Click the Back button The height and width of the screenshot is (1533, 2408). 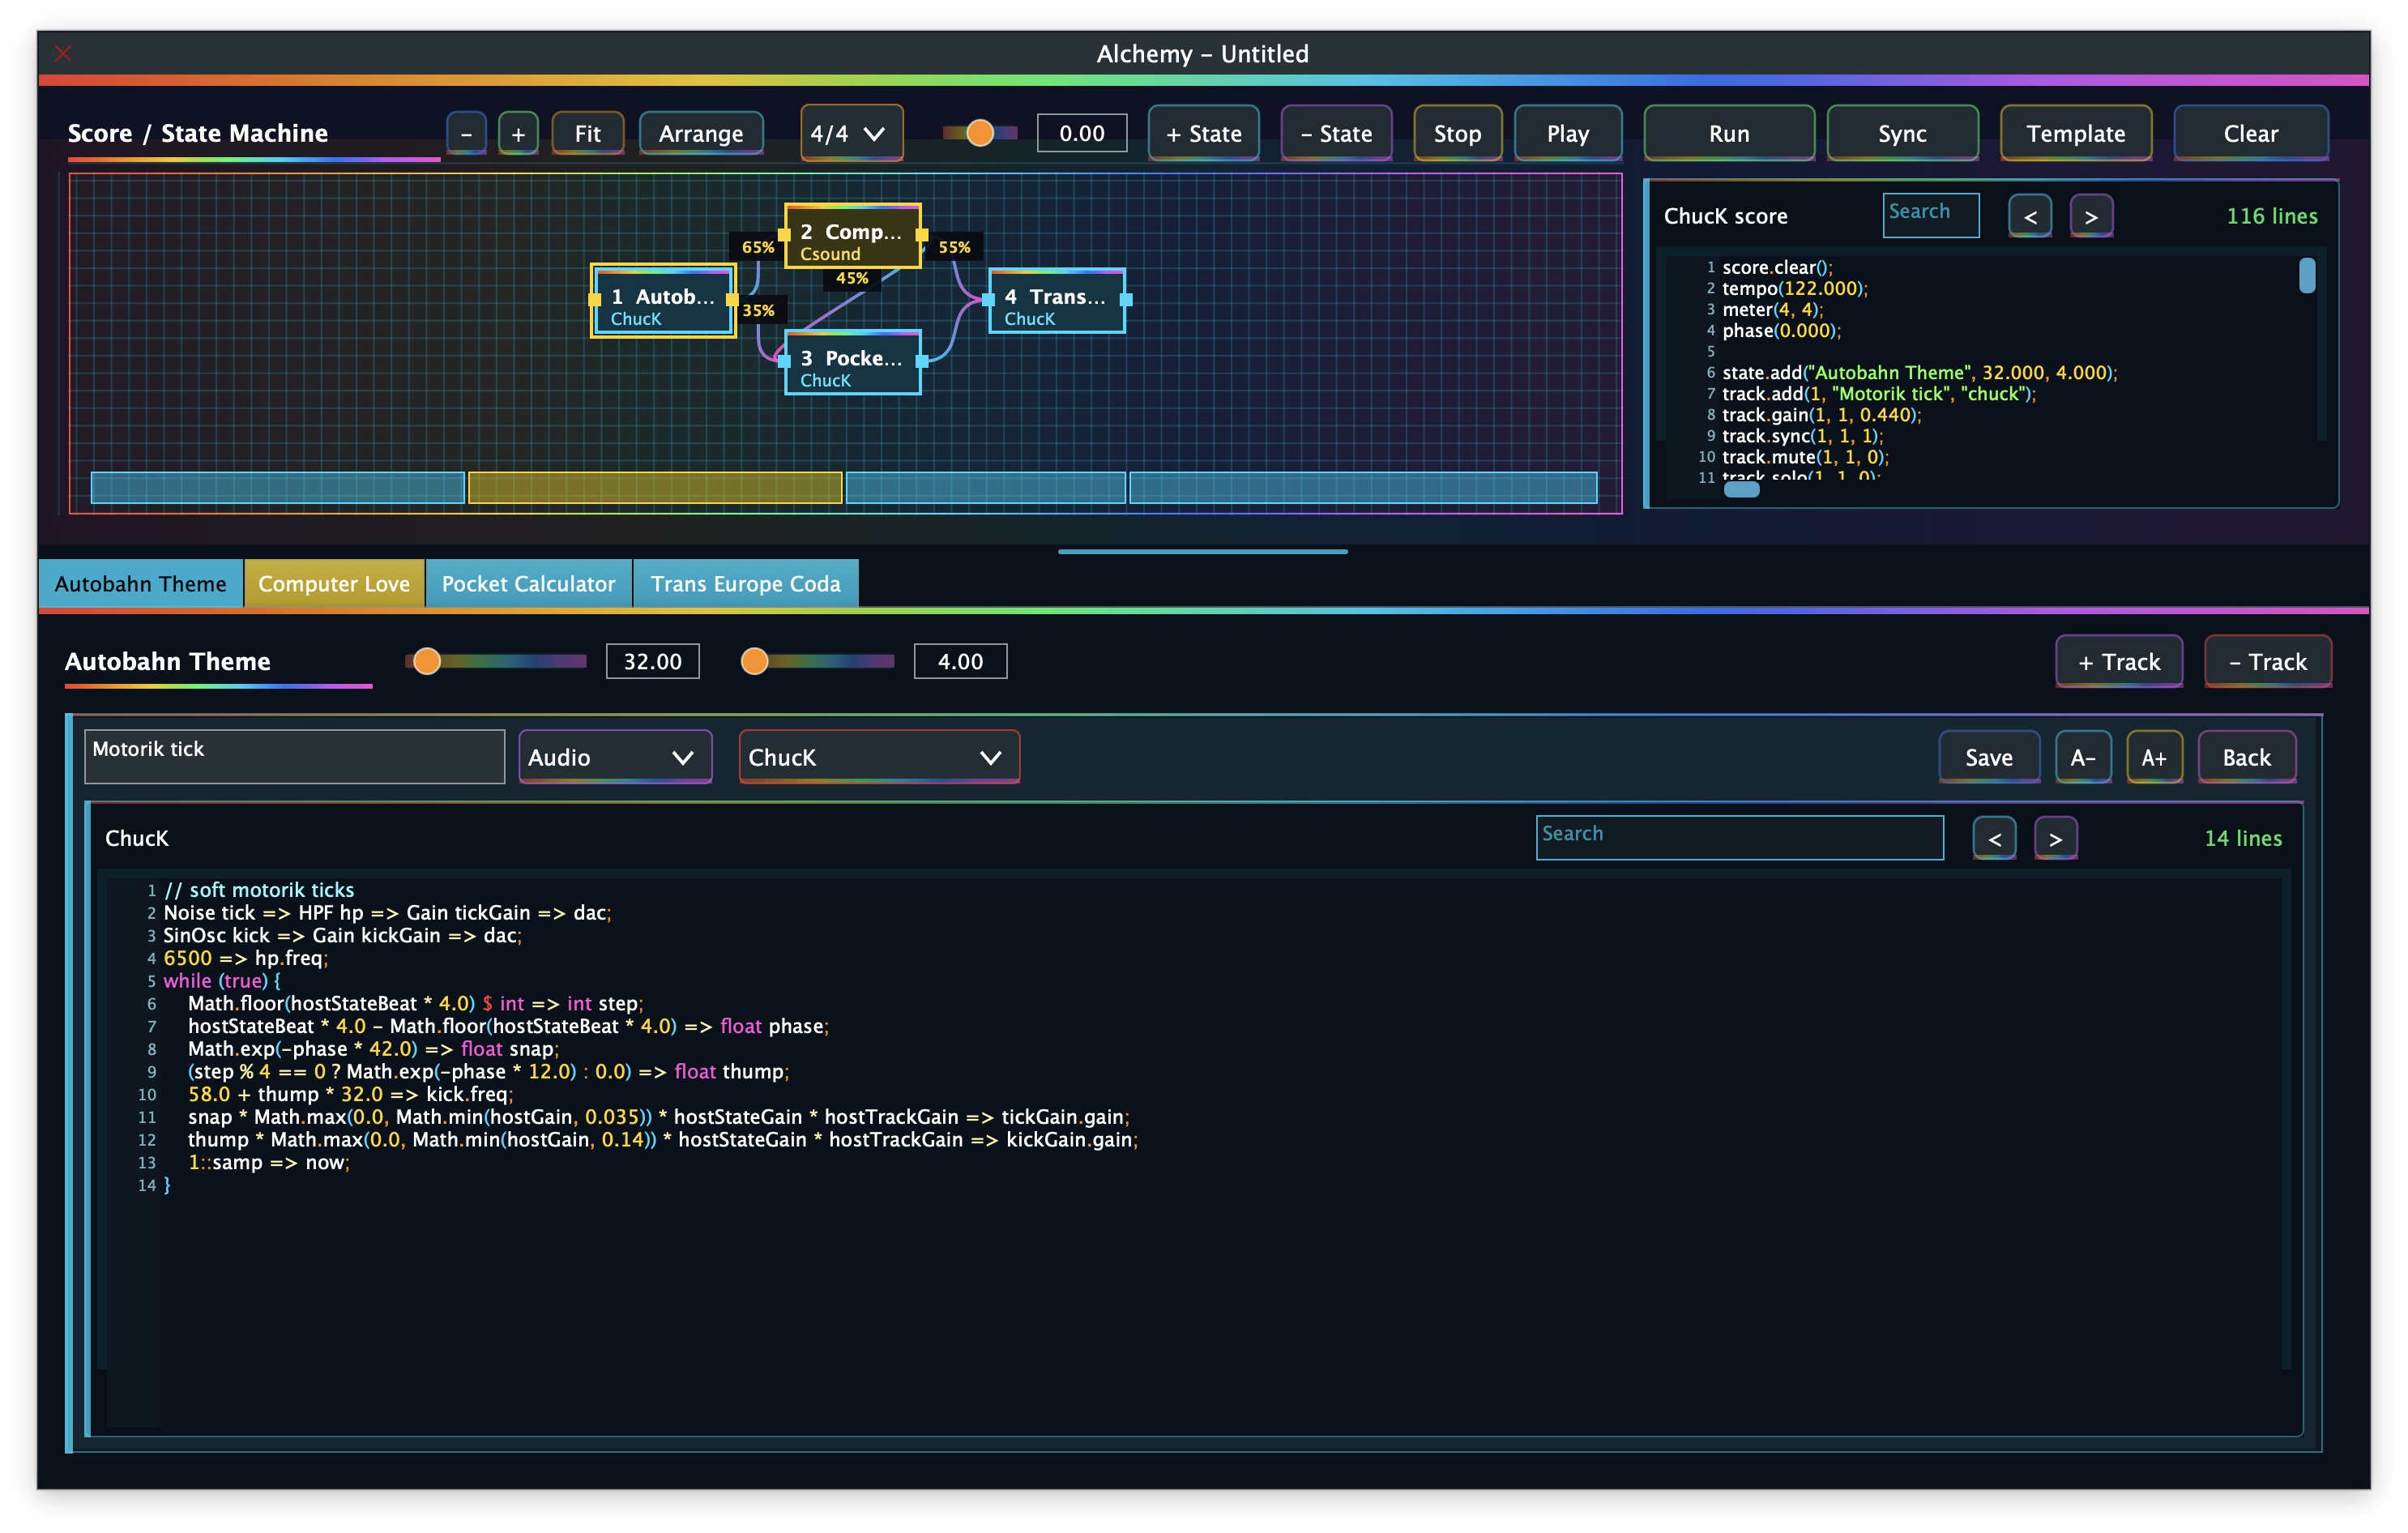click(2246, 757)
